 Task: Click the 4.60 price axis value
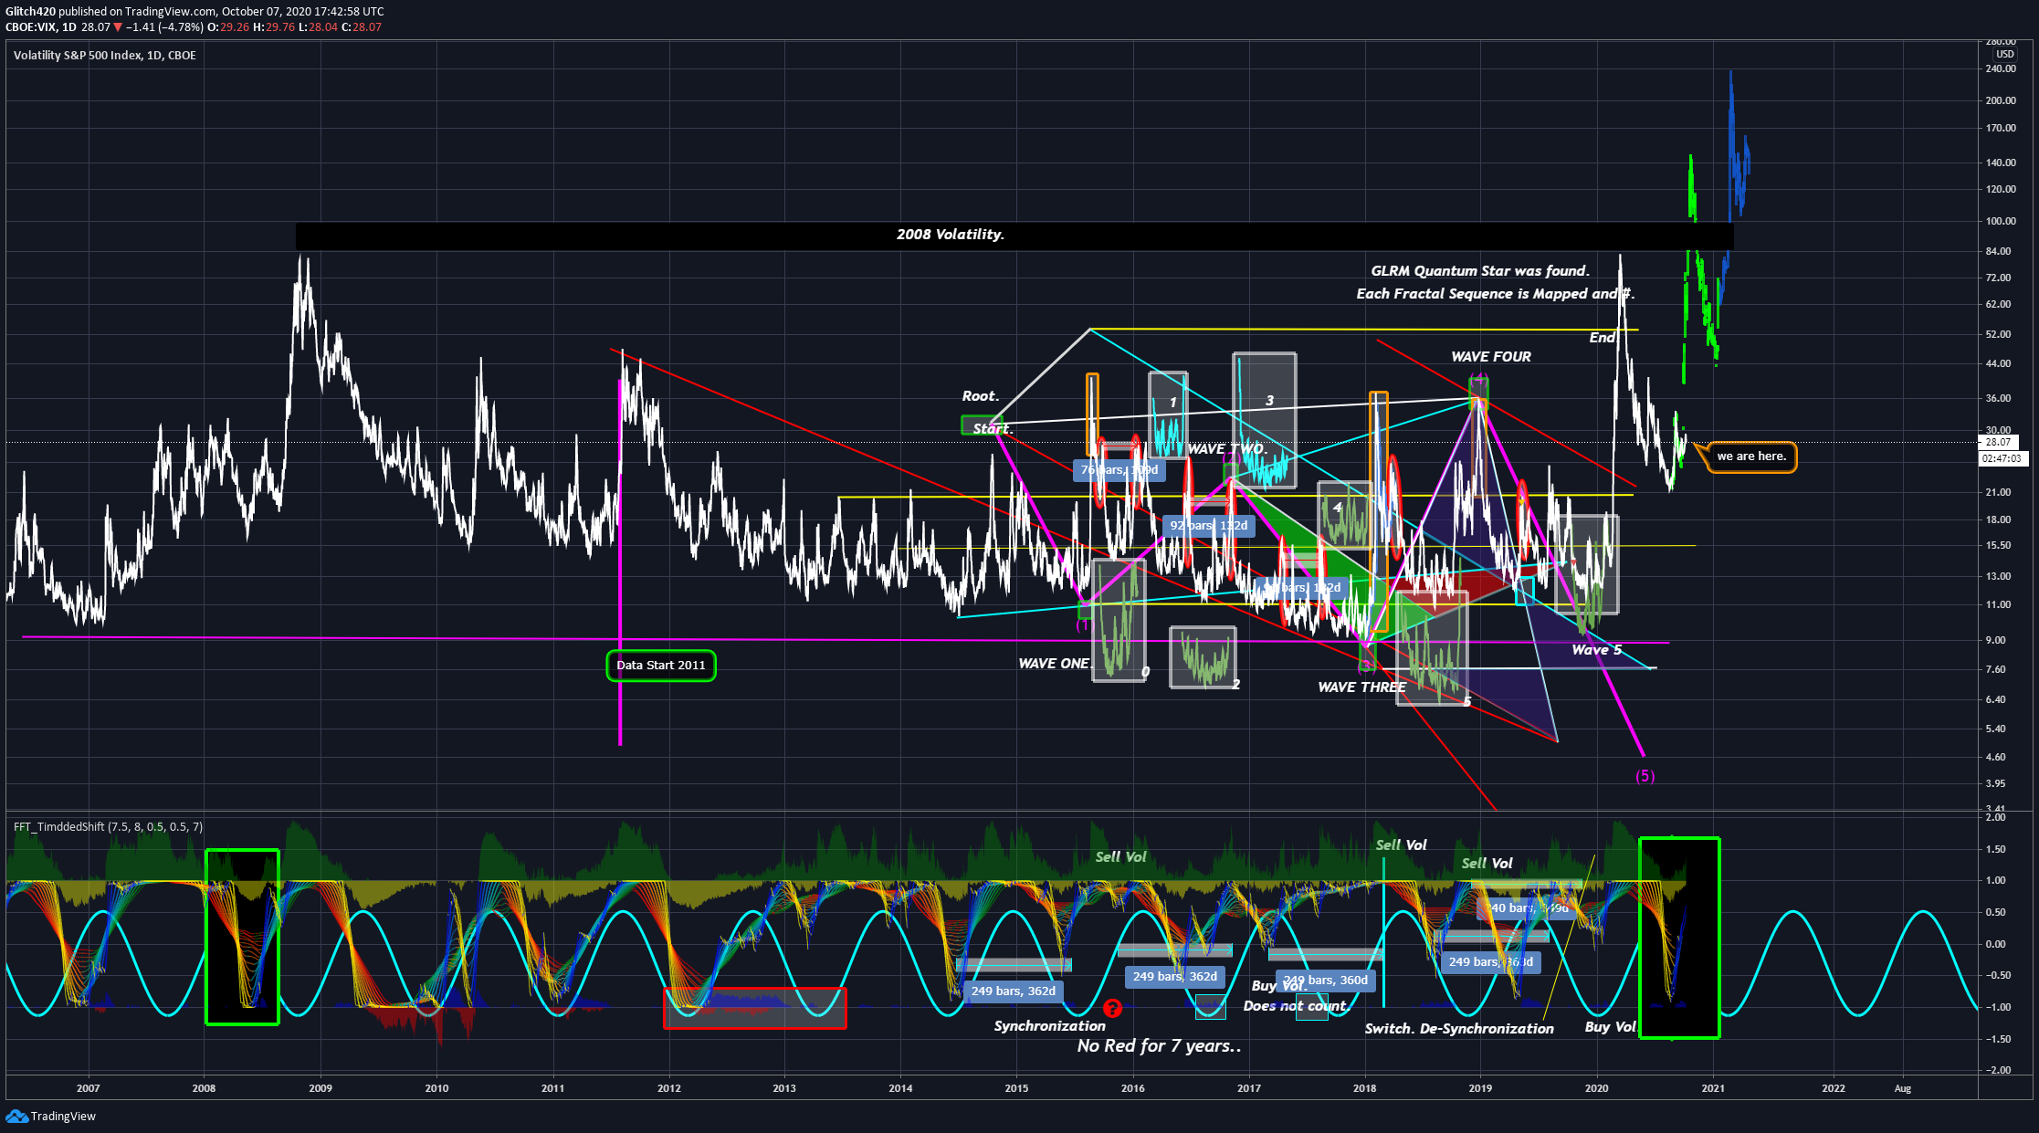click(1995, 757)
